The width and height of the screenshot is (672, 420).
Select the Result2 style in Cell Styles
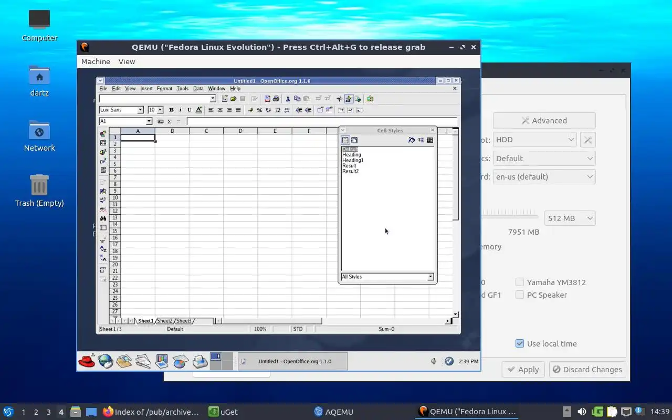[351, 171]
